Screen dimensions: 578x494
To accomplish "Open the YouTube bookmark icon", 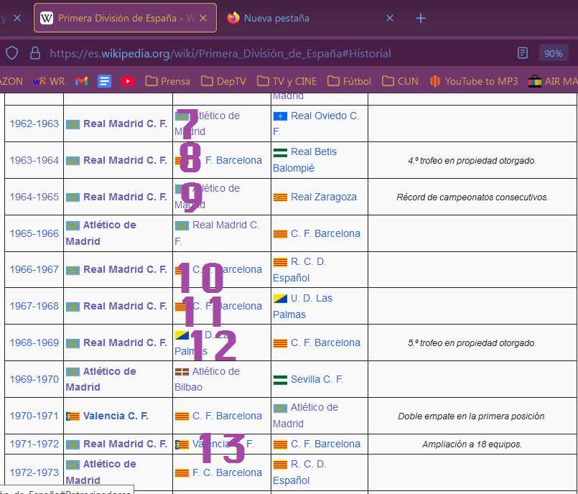I will 128,81.
